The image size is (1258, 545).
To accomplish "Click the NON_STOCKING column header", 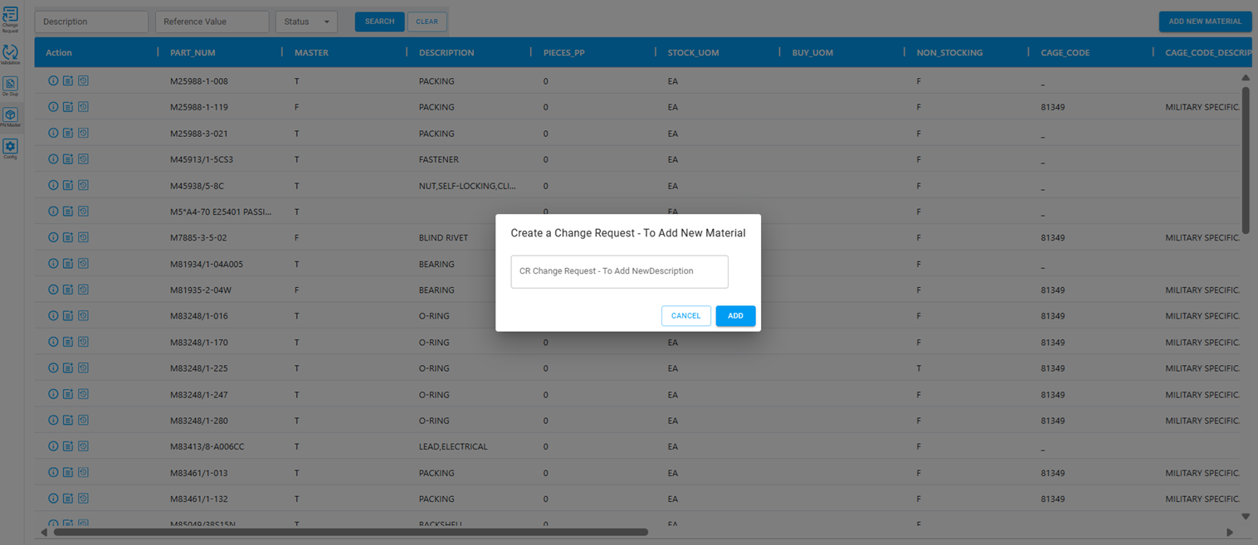I will pos(949,52).
